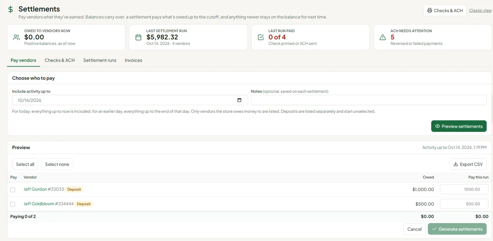
Task: Click the Pay this run field showing 500.00
Action: tap(464, 204)
